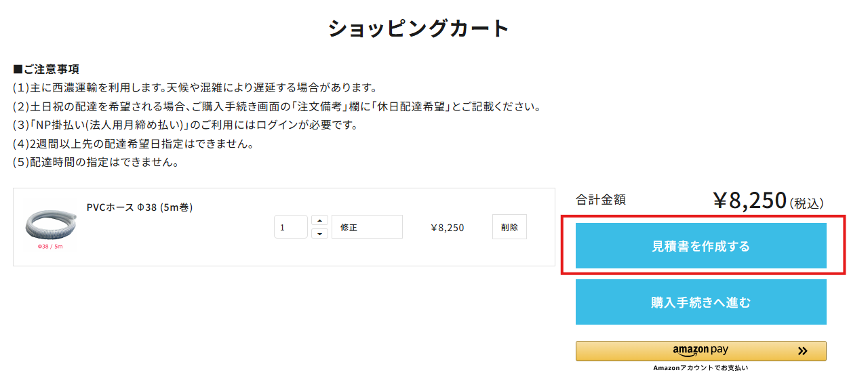
Task: Open the PVCホース Φ38 (5m巻) product name
Action: 140,207
